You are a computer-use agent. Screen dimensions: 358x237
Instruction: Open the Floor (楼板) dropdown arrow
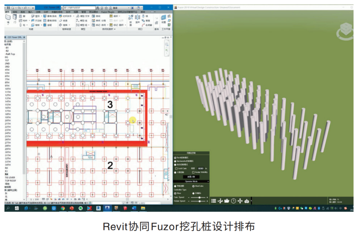[x=41, y=25]
